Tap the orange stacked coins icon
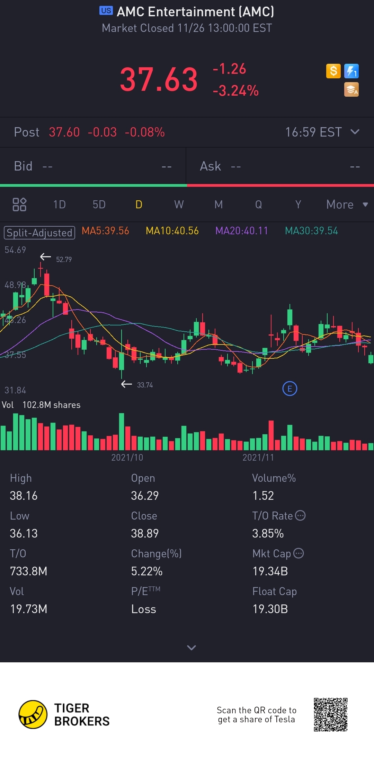 coord(351,89)
